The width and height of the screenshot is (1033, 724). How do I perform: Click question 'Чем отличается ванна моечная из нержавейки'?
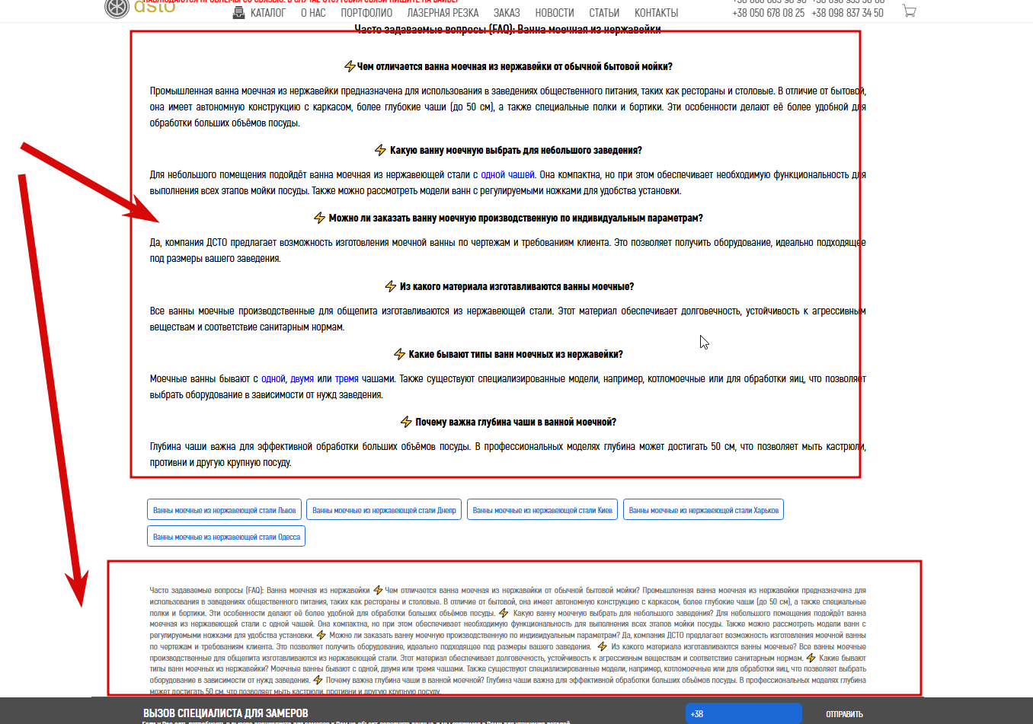coord(515,66)
